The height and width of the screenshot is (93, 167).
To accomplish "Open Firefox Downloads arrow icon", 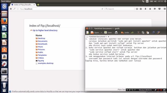I will [146, 9].
